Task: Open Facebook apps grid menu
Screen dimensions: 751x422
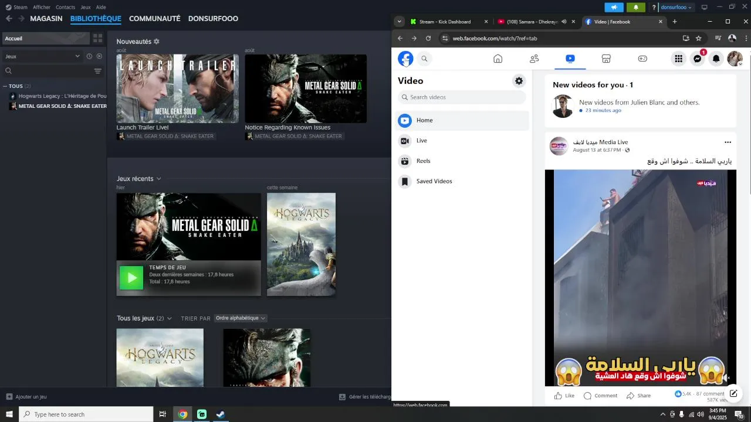Action: click(678, 59)
